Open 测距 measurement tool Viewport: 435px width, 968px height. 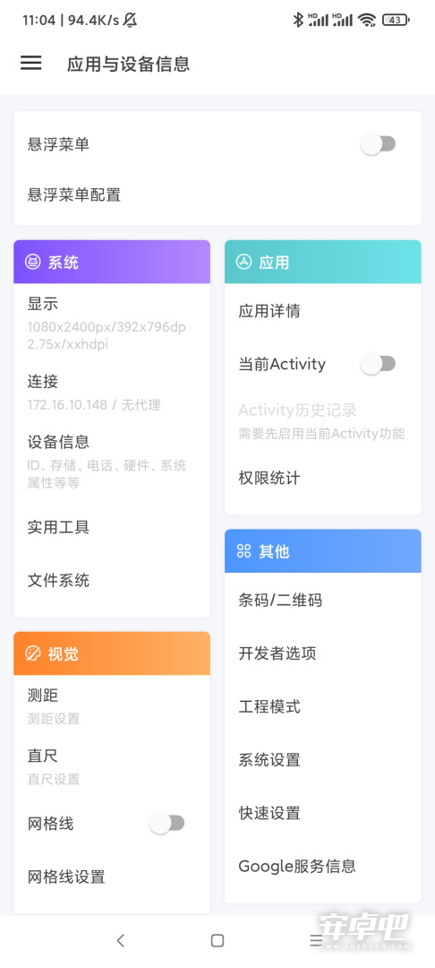[112, 706]
